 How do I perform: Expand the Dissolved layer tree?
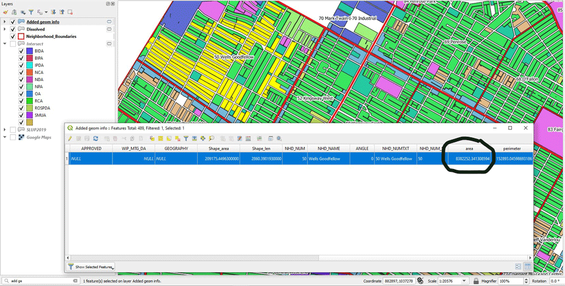click(5, 29)
